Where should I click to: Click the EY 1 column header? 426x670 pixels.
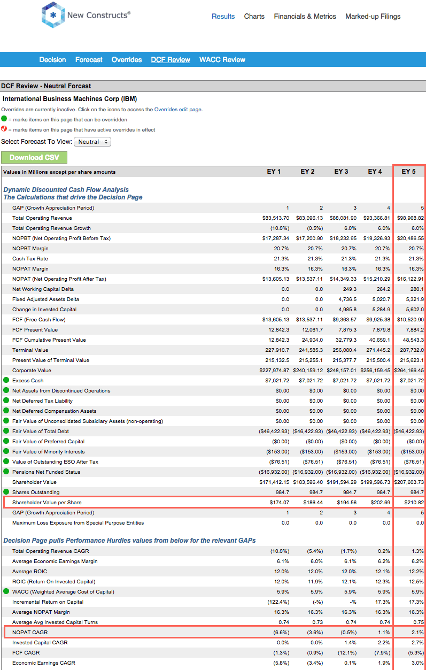(274, 172)
